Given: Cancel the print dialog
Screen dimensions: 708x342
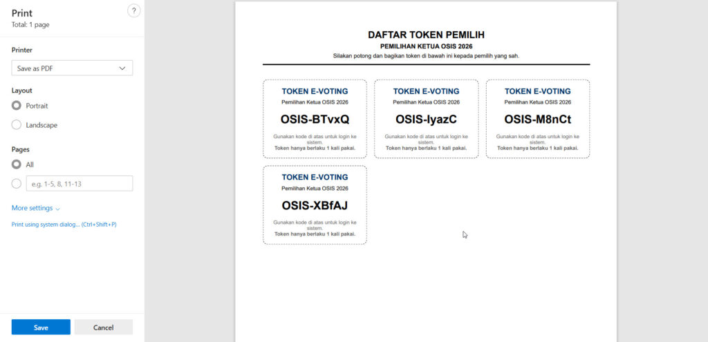Looking at the screenshot, I should 103,327.
